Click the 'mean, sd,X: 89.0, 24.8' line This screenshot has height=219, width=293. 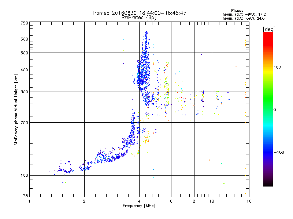(x=244, y=18)
